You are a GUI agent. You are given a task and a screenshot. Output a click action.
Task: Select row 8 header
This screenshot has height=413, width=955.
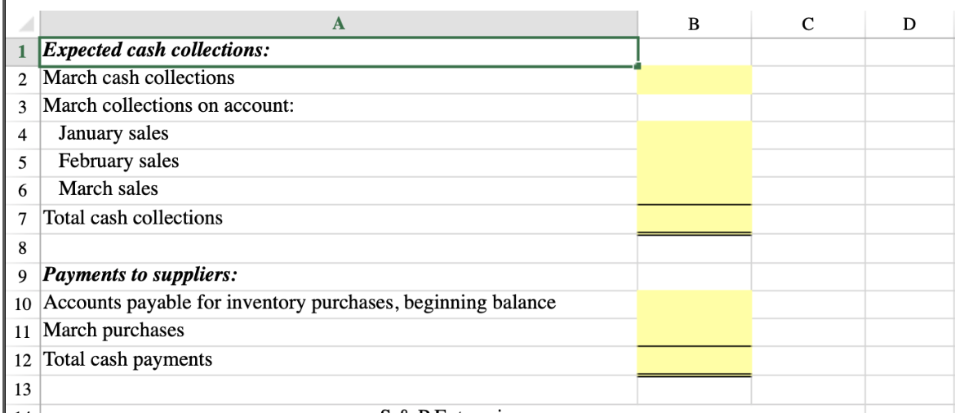(23, 248)
